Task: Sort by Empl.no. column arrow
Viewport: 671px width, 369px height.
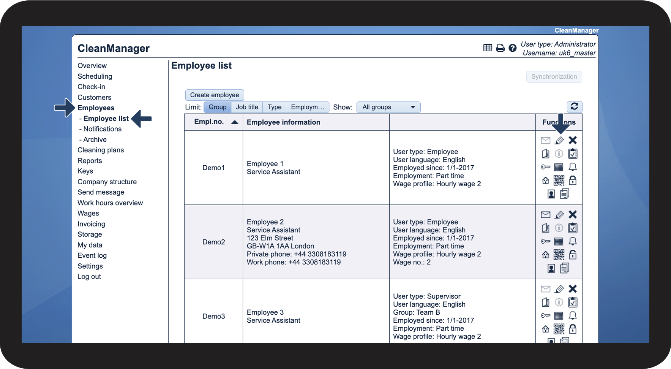Action: tap(235, 122)
